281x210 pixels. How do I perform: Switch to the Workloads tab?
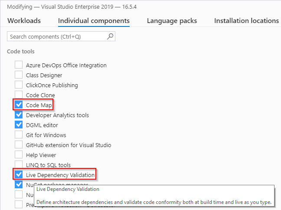[x=24, y=21]
